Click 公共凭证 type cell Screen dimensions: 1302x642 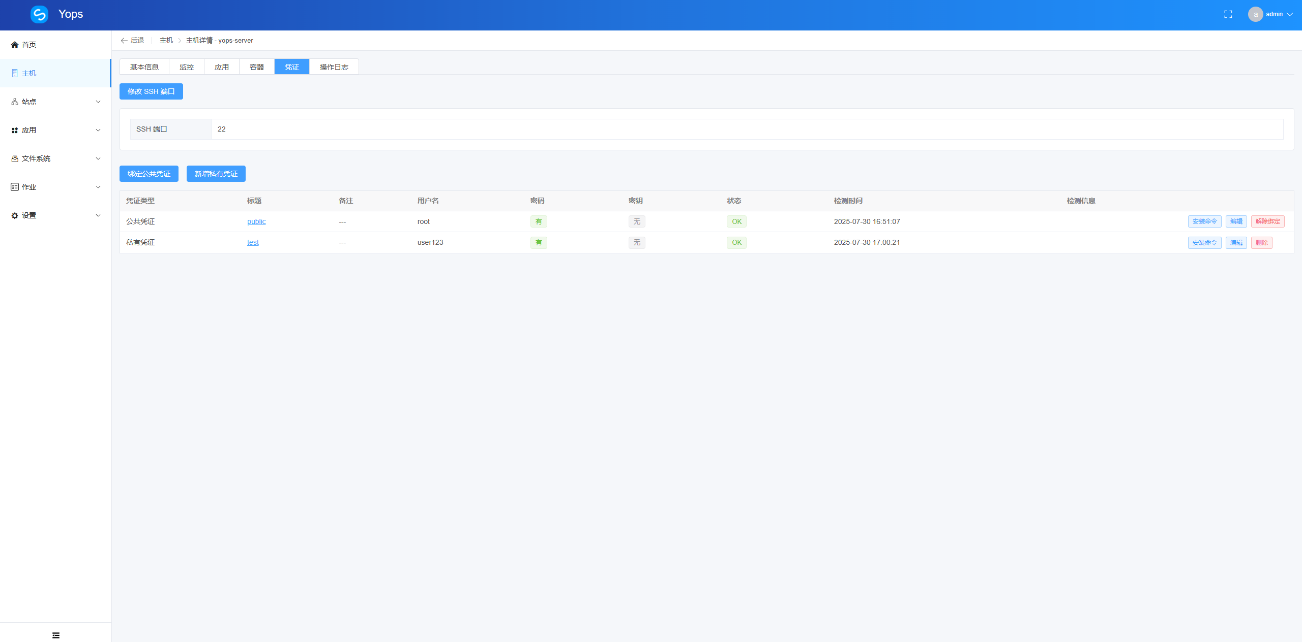140,221
